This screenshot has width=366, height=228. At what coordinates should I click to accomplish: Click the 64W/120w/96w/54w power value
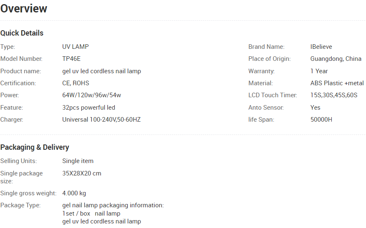click(x=91, y=95)
